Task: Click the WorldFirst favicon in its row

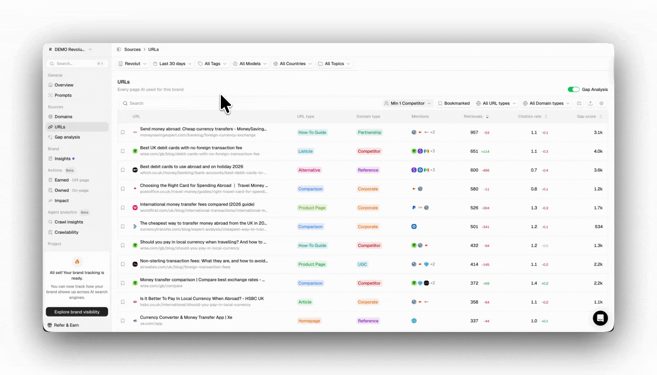Action: 135,208
